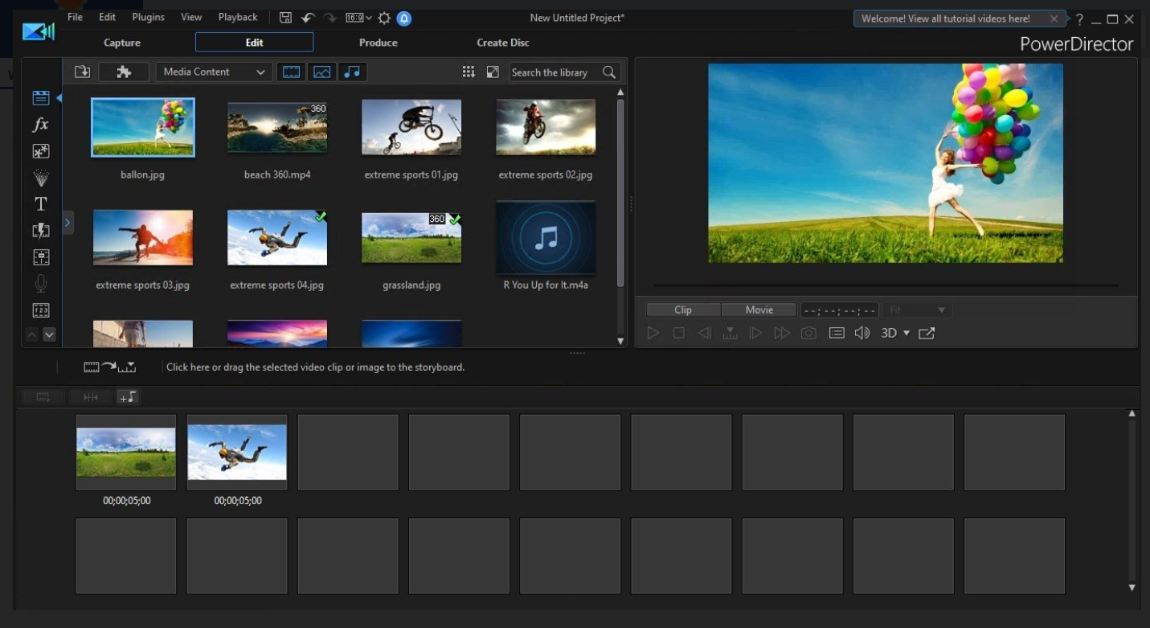Select the beach 360.mp4 thumbnail
The width and height of the screenshot is (1150, 628).
pyautogui.click(x=276, y=127)
